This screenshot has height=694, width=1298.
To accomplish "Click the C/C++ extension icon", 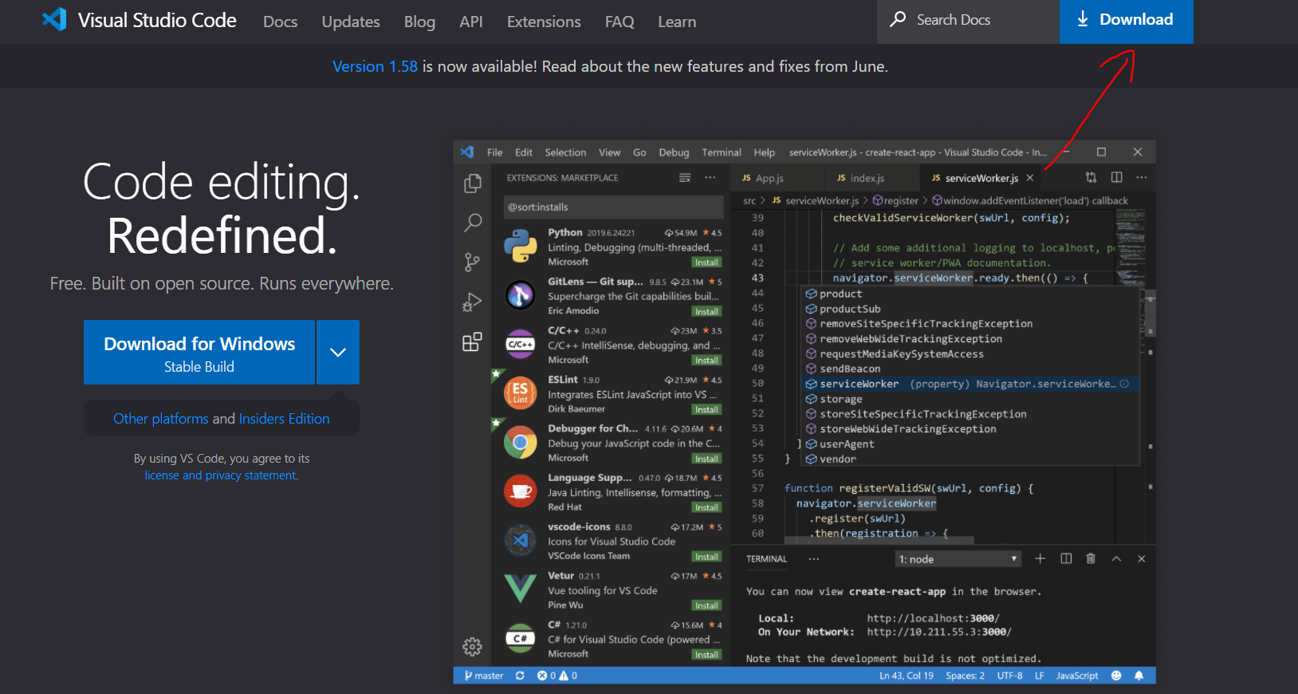I will pyautogui.click(x=521, y=345).
